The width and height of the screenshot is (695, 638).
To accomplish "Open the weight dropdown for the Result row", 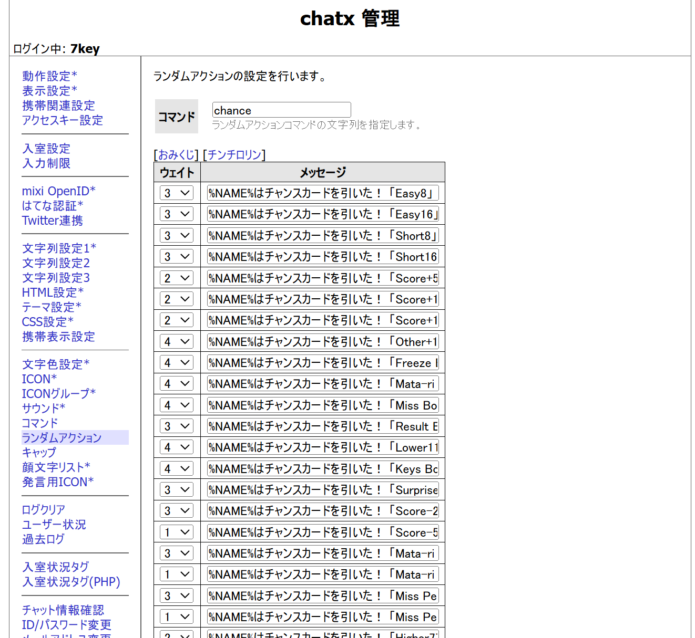I will pyautogui.click(x=177, y=426).
